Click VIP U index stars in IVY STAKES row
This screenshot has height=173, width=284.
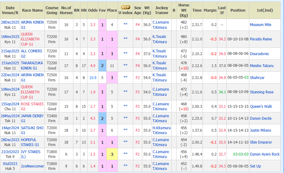125,154
